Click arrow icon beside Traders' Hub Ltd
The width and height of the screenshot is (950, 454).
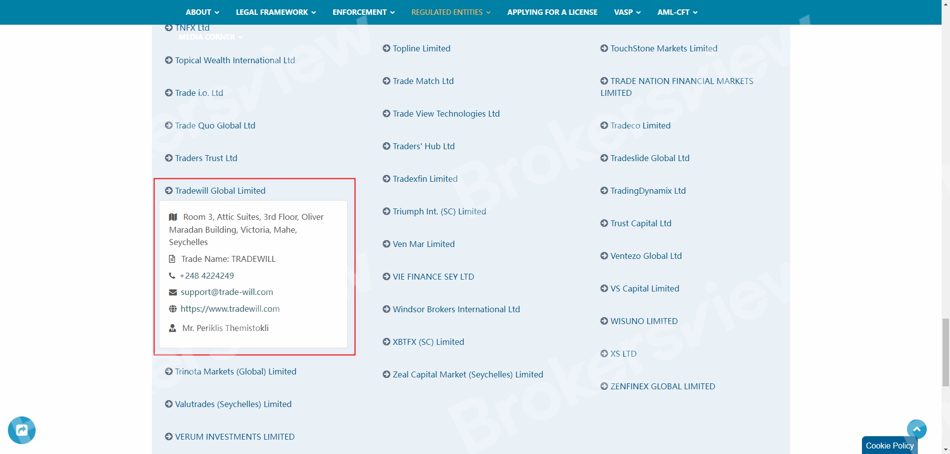tap(386, 146)
